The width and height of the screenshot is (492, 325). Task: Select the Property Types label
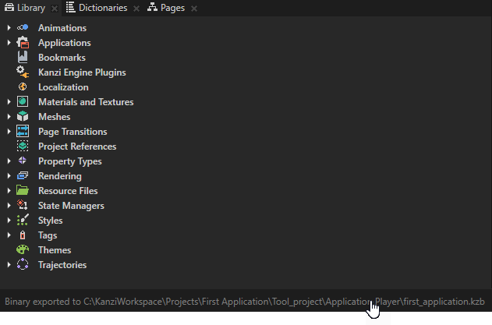click(69, 161)
